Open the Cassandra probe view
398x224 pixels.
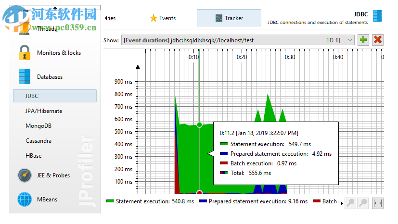(x=39, y=141)
